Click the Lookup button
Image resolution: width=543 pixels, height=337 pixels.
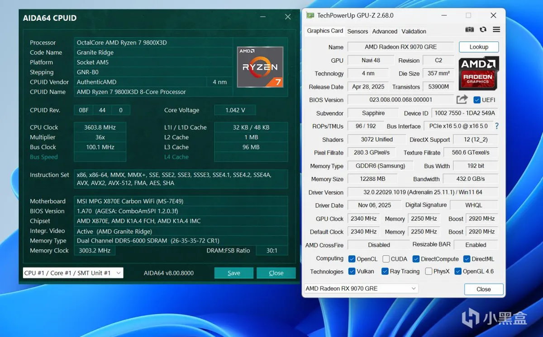479,47
